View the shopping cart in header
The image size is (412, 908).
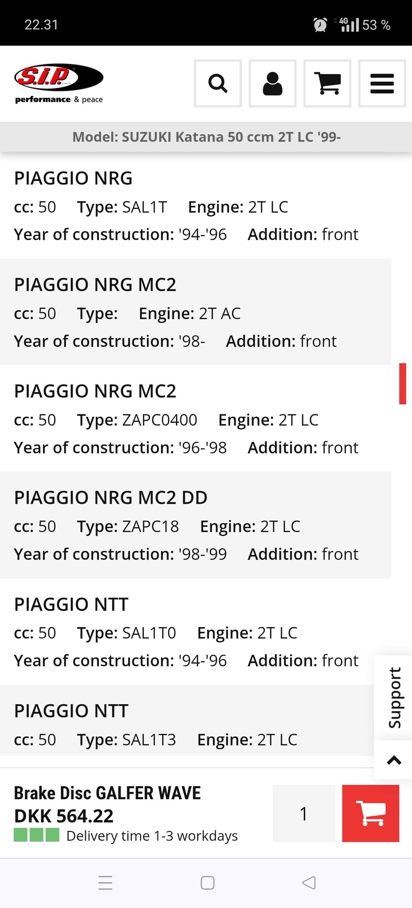pos(327,83)
